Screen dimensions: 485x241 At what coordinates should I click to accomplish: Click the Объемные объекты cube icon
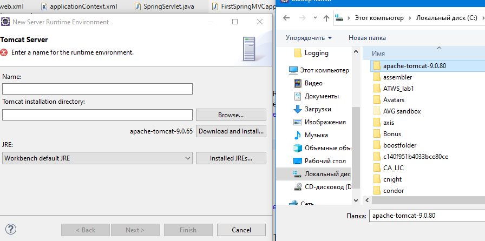click(x=298, y=148)
